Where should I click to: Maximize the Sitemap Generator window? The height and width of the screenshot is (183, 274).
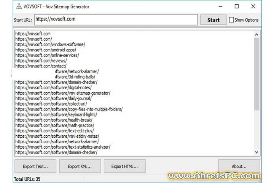pos(237,6)
